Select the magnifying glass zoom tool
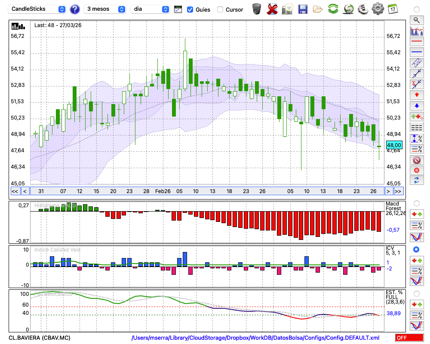430x344 pixels. (416, 20)
